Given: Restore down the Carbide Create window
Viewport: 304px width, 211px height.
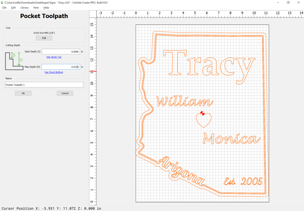Looking at the screenshot, I should tap(288, 3).
